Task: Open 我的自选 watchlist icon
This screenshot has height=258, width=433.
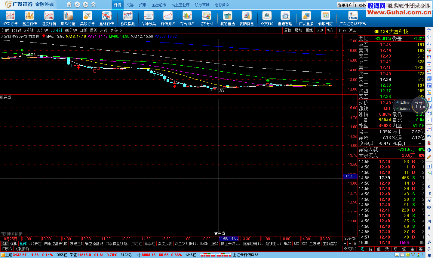Action: point(227,18)
